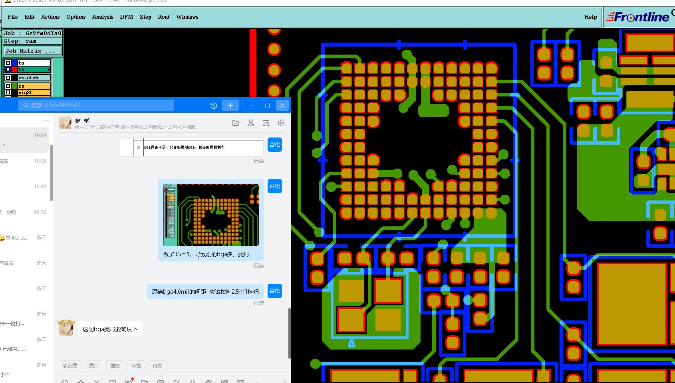Image resolution: width=675 pixels, height=383 pixels.
Task: Open the BGA screenshot thumbnail in chat
Action: 211,215
